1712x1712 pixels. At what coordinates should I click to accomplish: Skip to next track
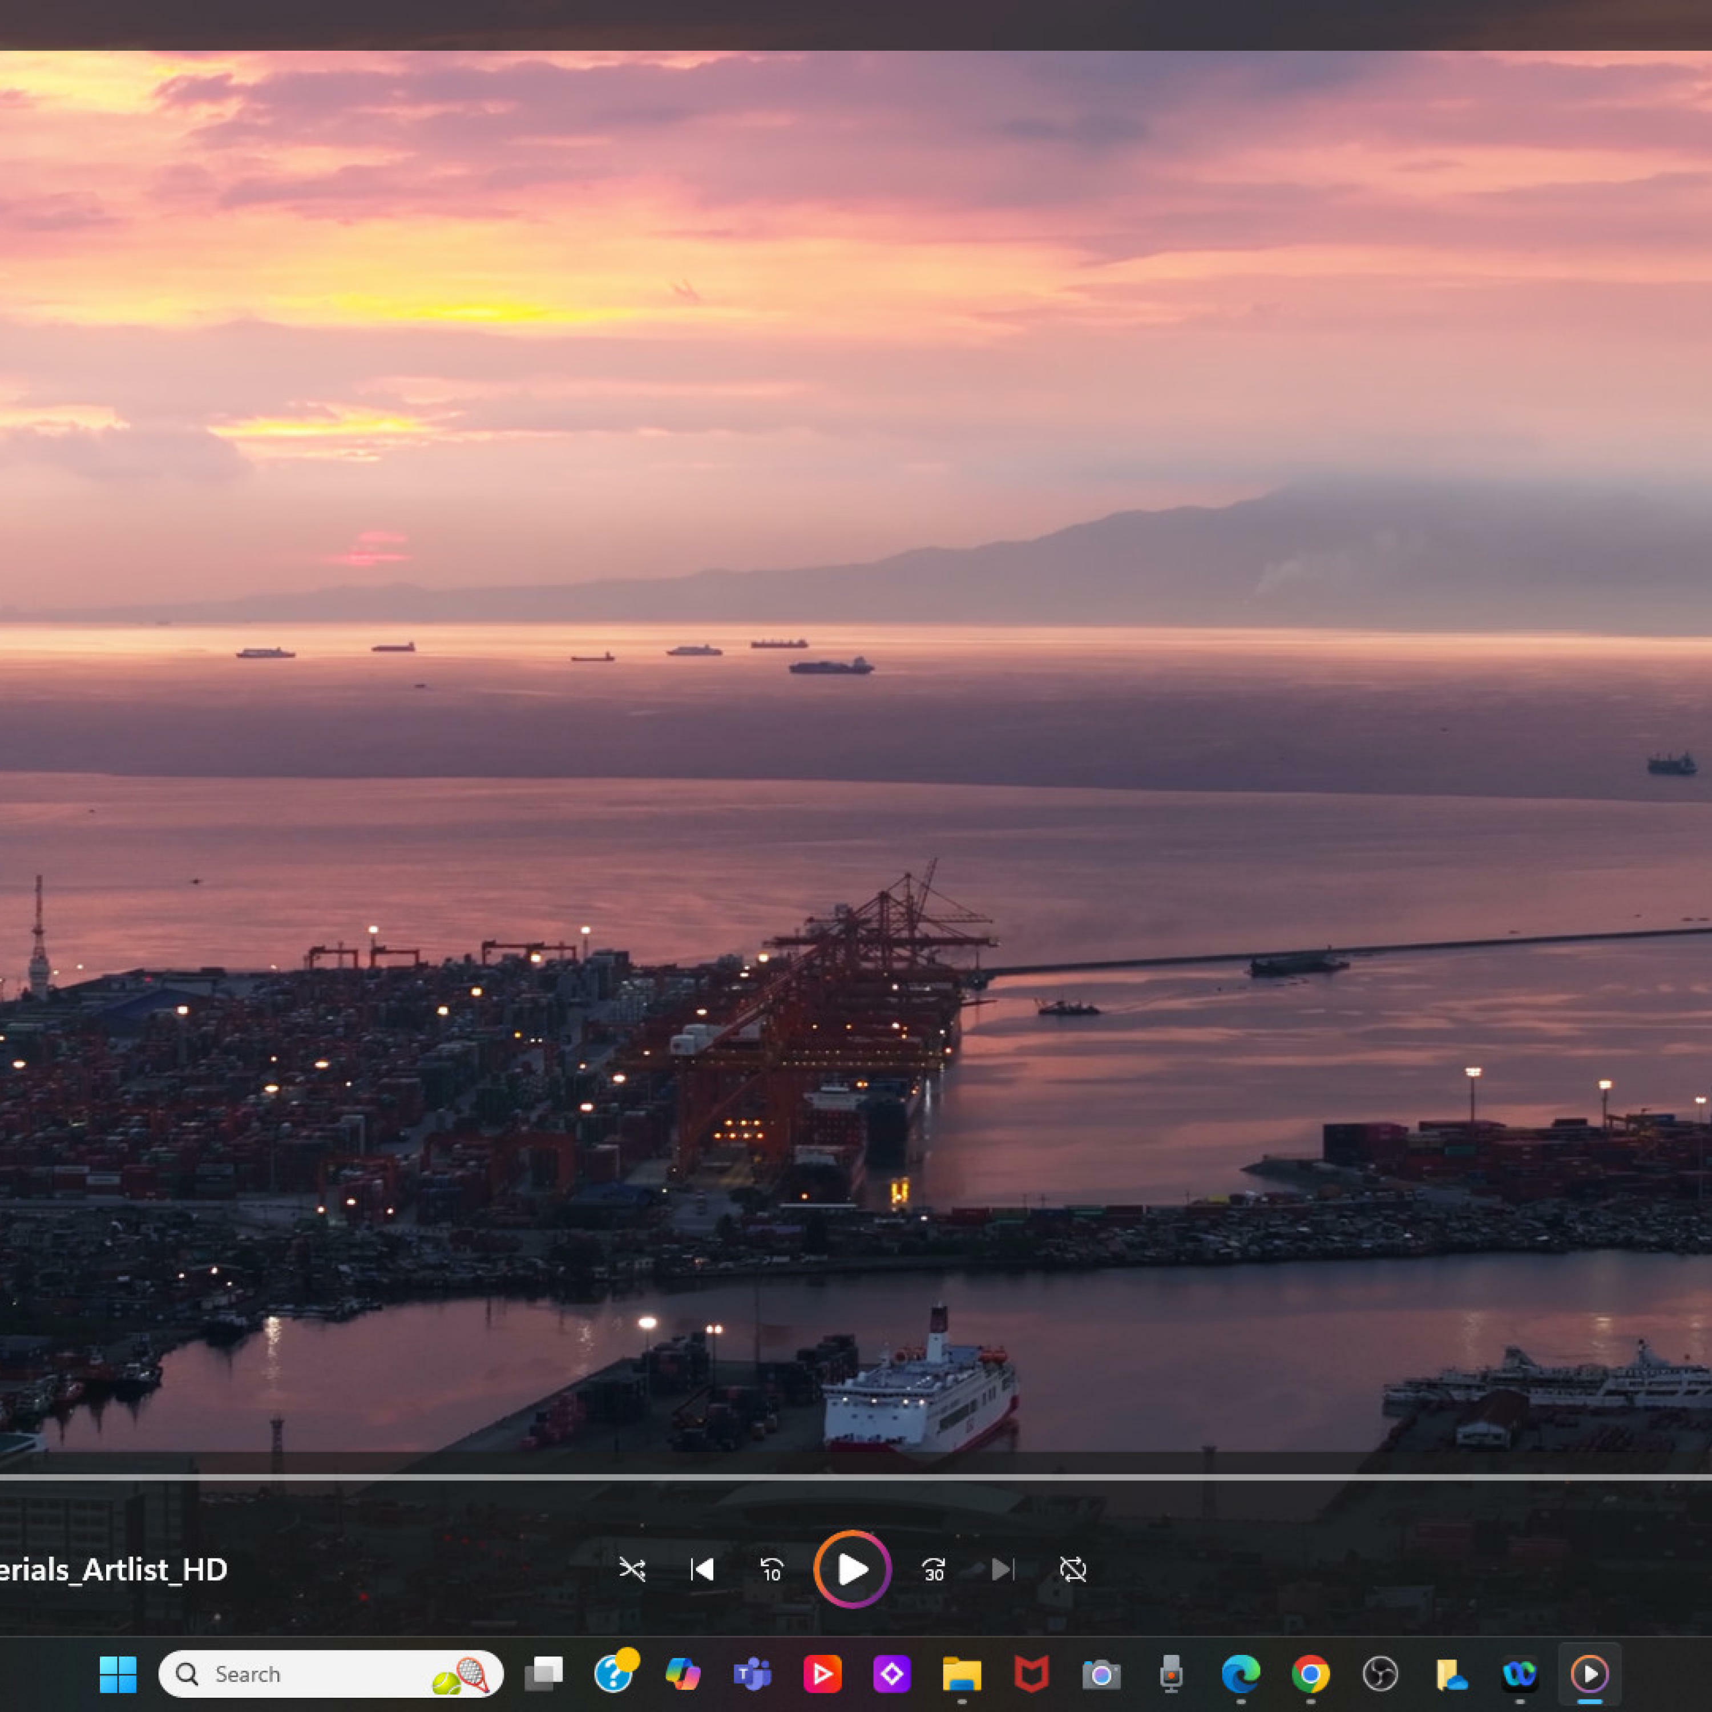pyautogui.click(x=1002, y=1569)
